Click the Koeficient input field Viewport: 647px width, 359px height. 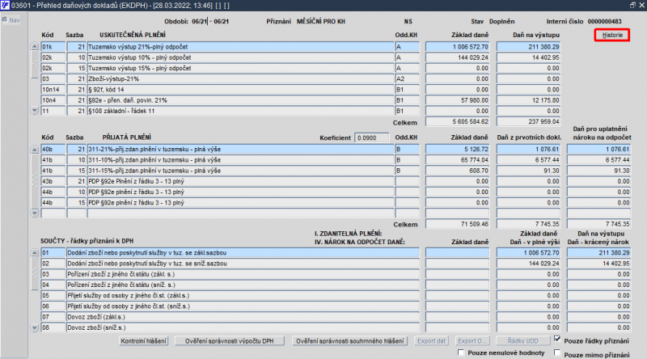[371, 137]
